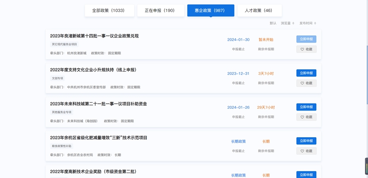The image size is (368, 178).
Task: Click 立即申报 for 文化企业小升规扶持
Action: (306, 73)
